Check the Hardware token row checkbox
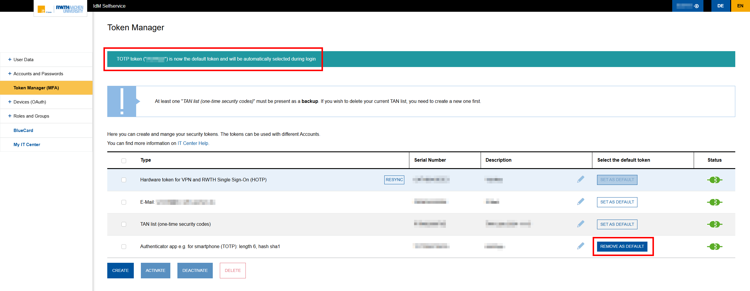The height and width of the screenshot is (291, 750). 124,180
